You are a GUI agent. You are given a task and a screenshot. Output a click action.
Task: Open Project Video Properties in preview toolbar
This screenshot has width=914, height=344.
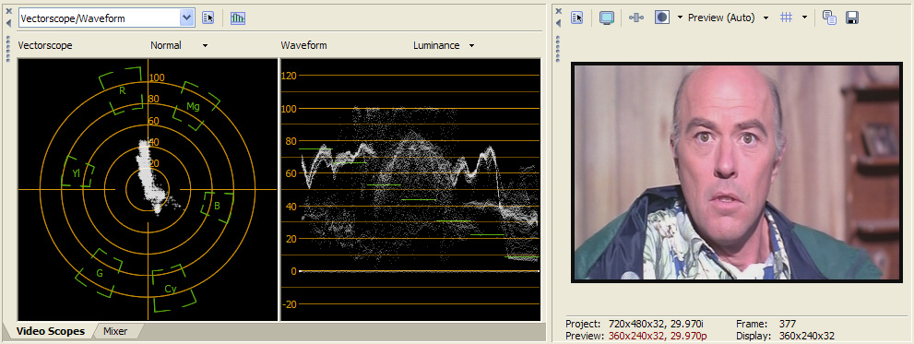[577, 18]
